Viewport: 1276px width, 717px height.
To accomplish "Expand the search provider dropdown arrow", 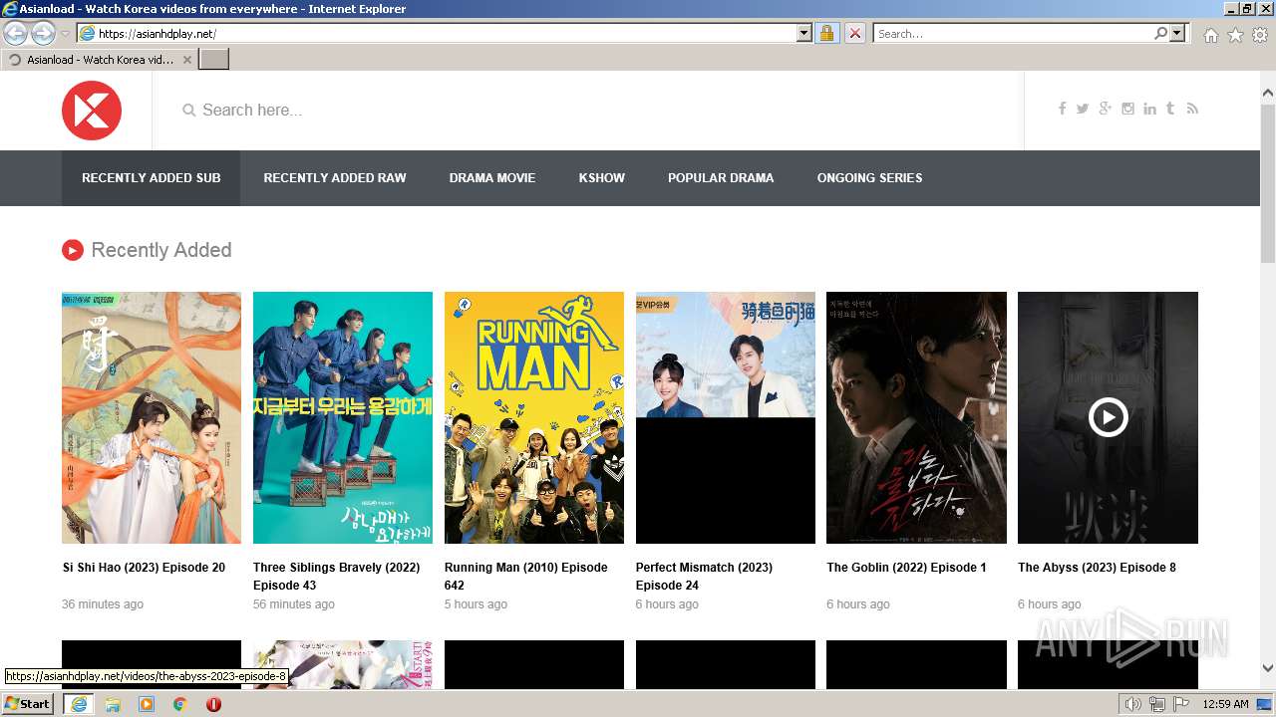I will (1177, 34).
